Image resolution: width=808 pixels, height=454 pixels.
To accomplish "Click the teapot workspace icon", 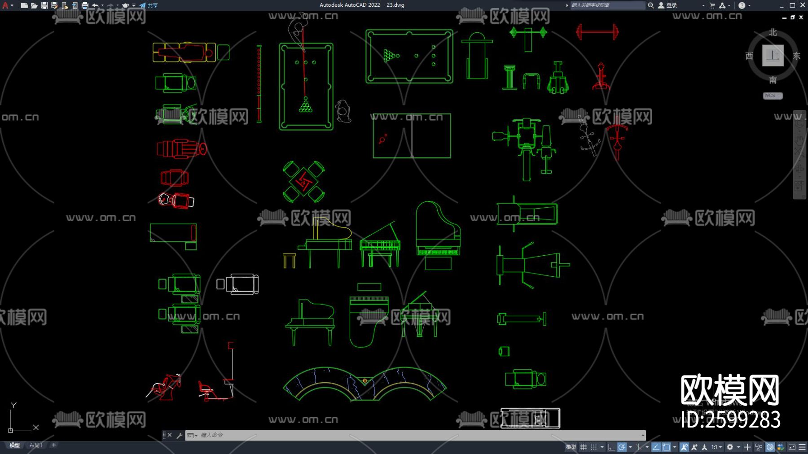I will 126,5.
